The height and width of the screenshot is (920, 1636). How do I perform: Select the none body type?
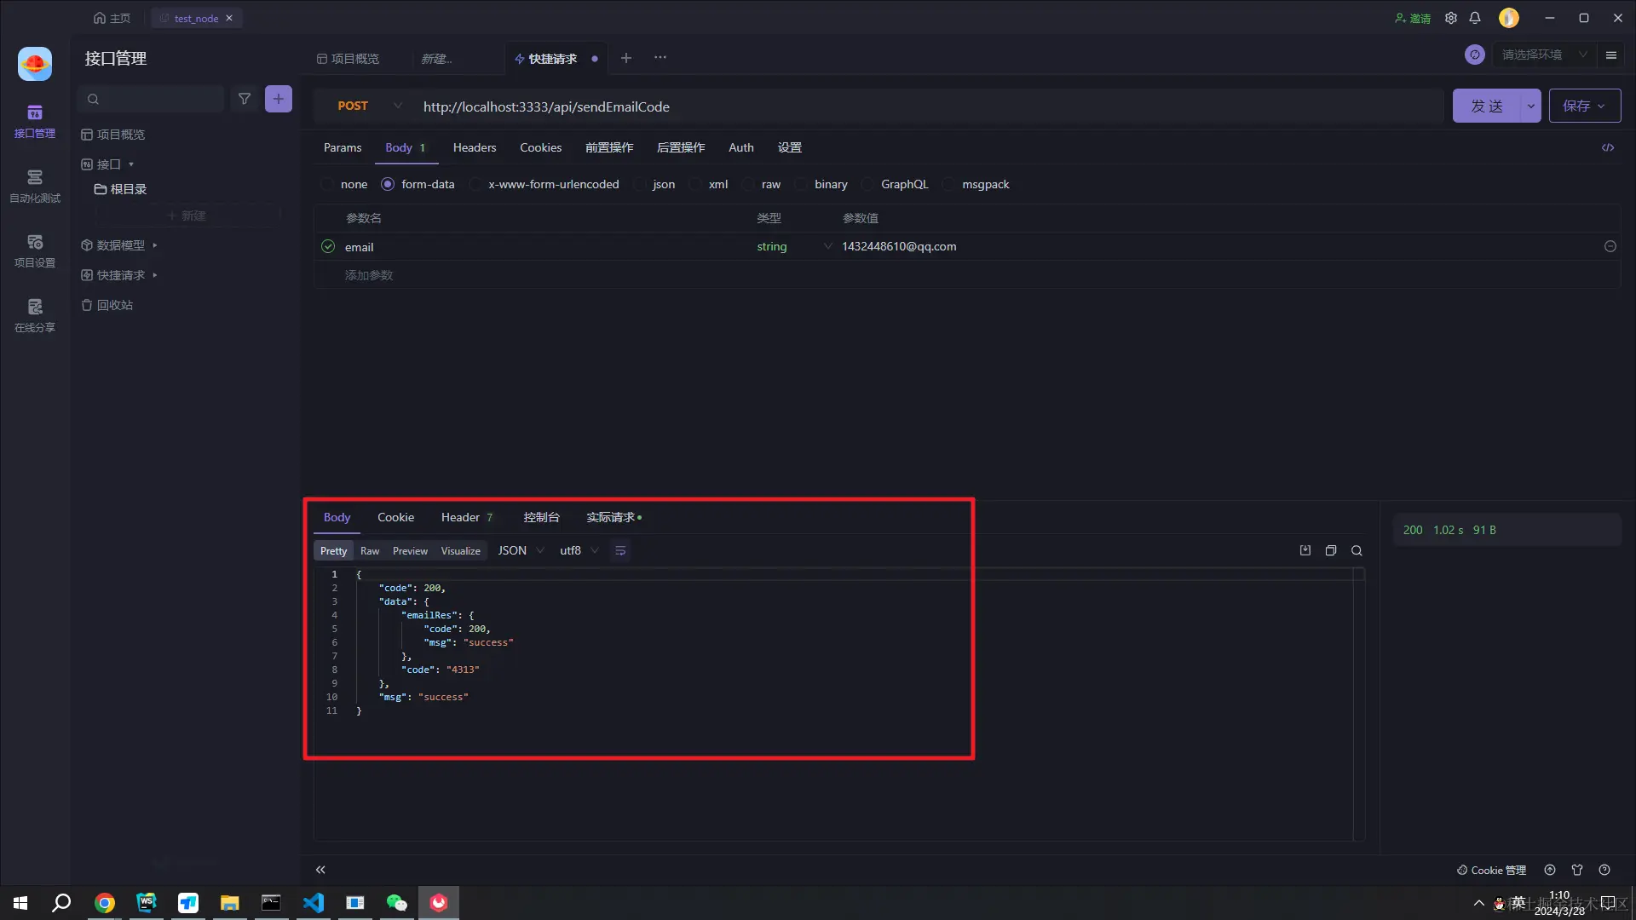(345, 184)
